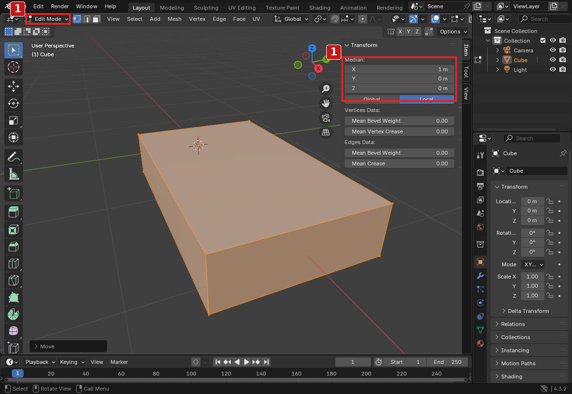Click the pan hand viewport icon

point(326,103)
